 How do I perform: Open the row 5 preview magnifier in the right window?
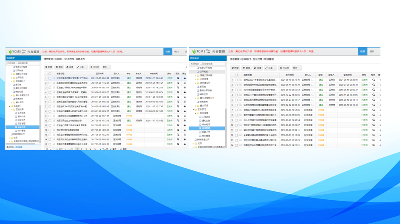coord(374,100)
